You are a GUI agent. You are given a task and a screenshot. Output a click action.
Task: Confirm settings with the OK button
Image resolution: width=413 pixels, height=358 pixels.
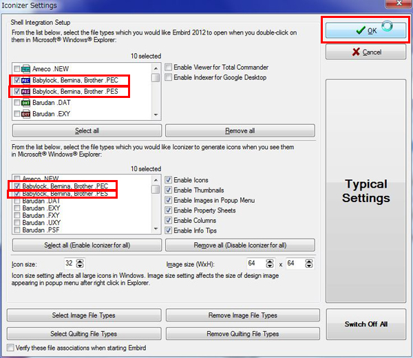(x=366, y=30)
